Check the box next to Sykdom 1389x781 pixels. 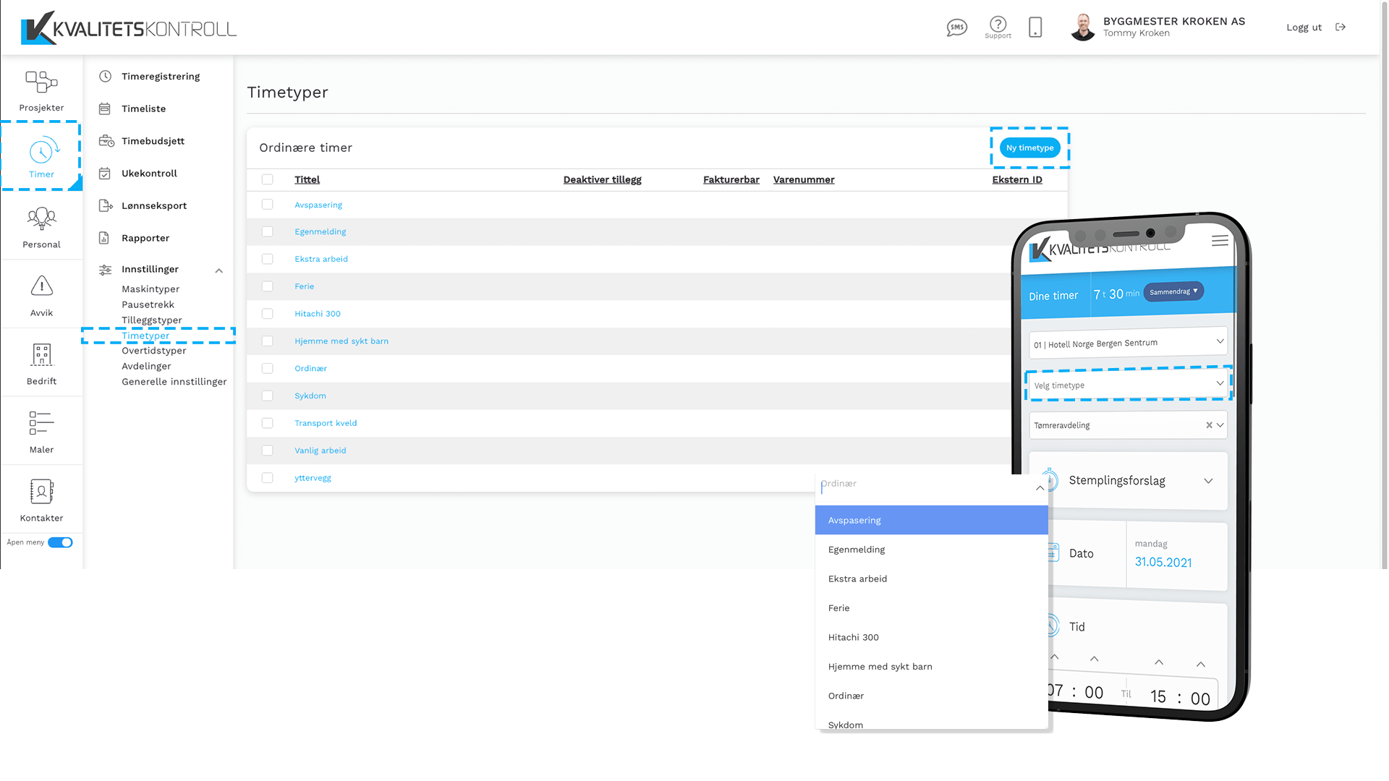click(x=268, y=396)
